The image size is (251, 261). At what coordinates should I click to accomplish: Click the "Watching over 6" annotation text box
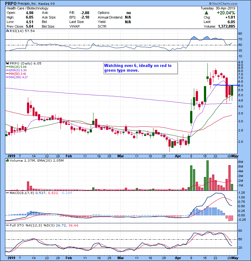coord(140,68)
